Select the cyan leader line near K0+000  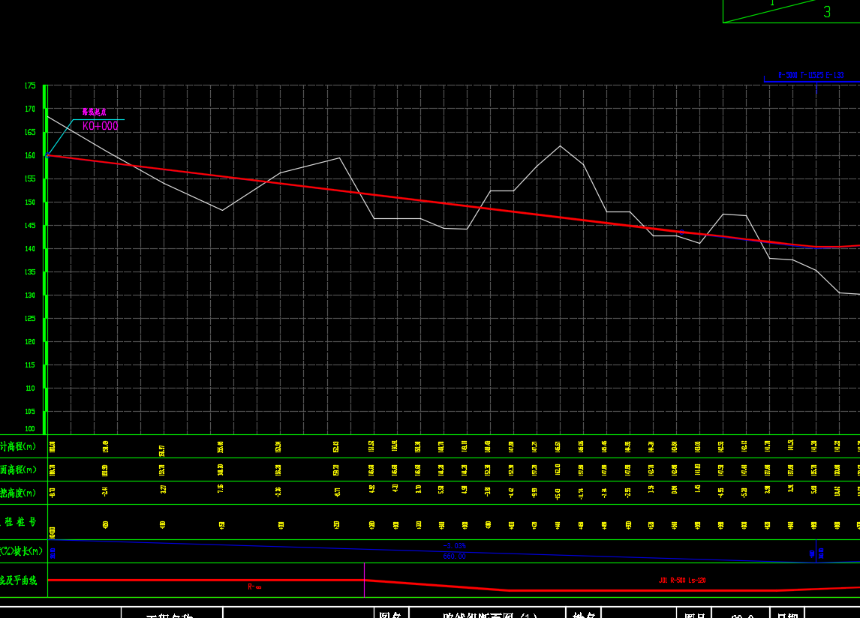tap(59, 138)
